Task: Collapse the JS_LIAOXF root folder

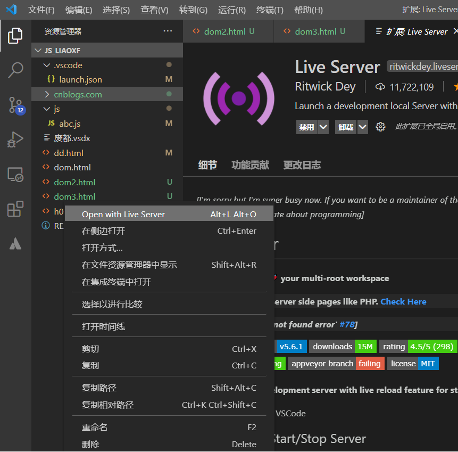Action: coord(38,50)
